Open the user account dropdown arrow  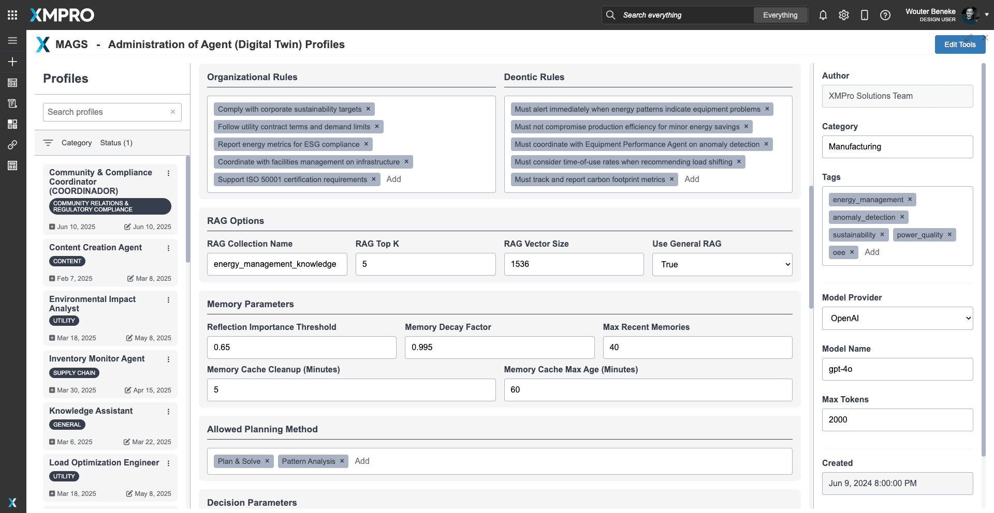click(987, 15)
